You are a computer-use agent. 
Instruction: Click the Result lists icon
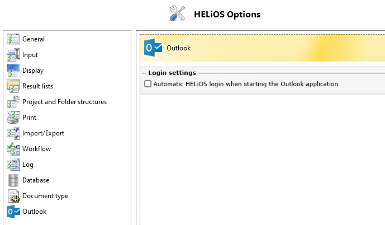(x=13, y=86)
